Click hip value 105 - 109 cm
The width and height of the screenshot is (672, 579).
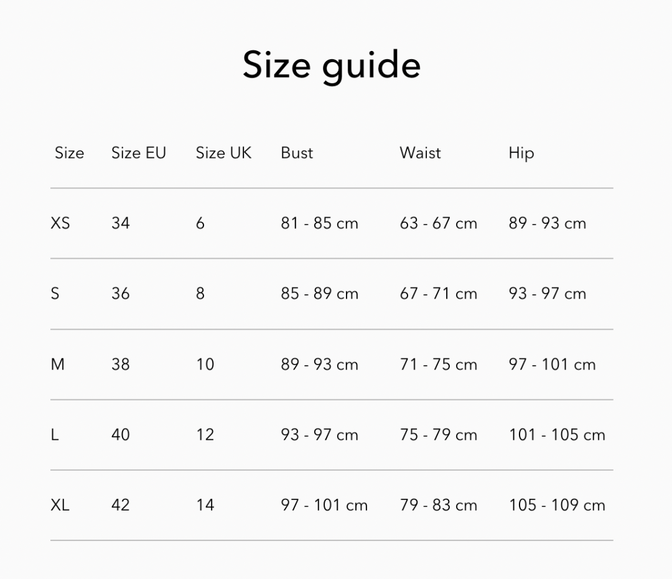tap(557, 505)
